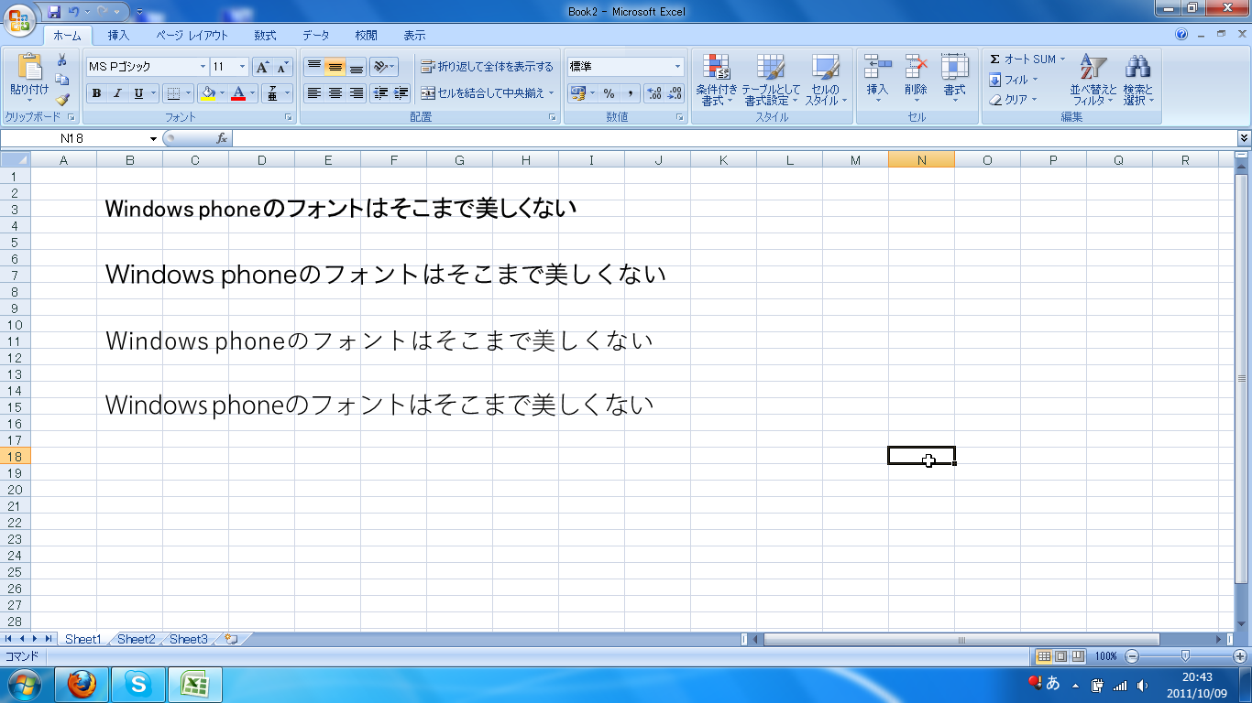Expand the fill color dropdown arrow
Image resolution: width=1252 pixels, height=703 pixels.
coord(223,93)
